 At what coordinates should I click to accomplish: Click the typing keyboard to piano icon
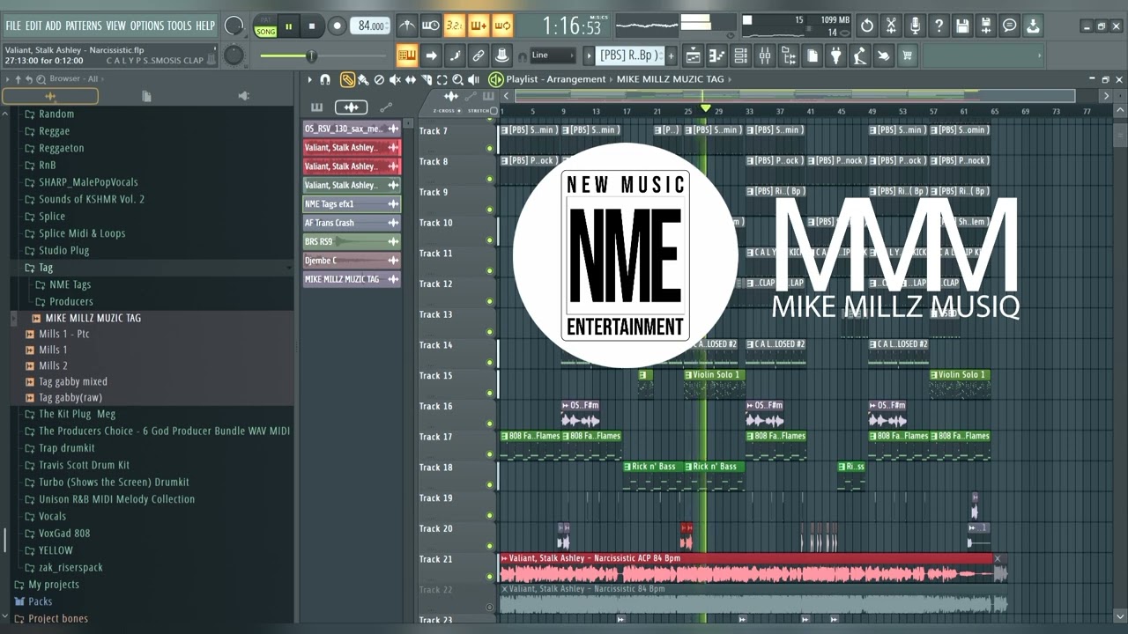coord(407,55)
